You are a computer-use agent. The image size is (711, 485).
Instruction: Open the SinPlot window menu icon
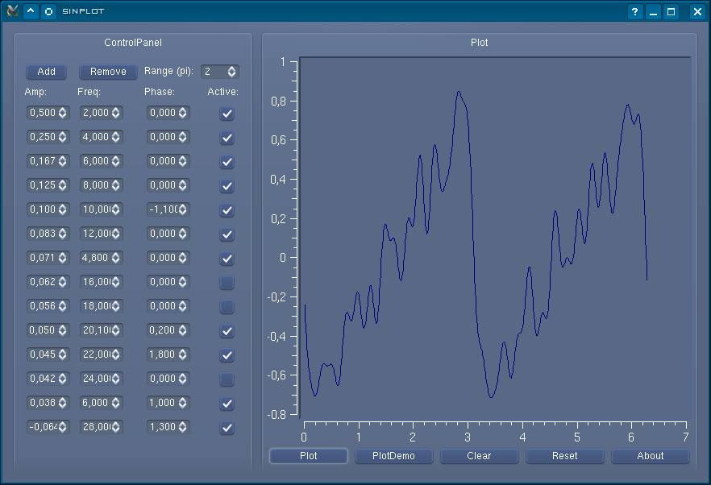point(13,11)
